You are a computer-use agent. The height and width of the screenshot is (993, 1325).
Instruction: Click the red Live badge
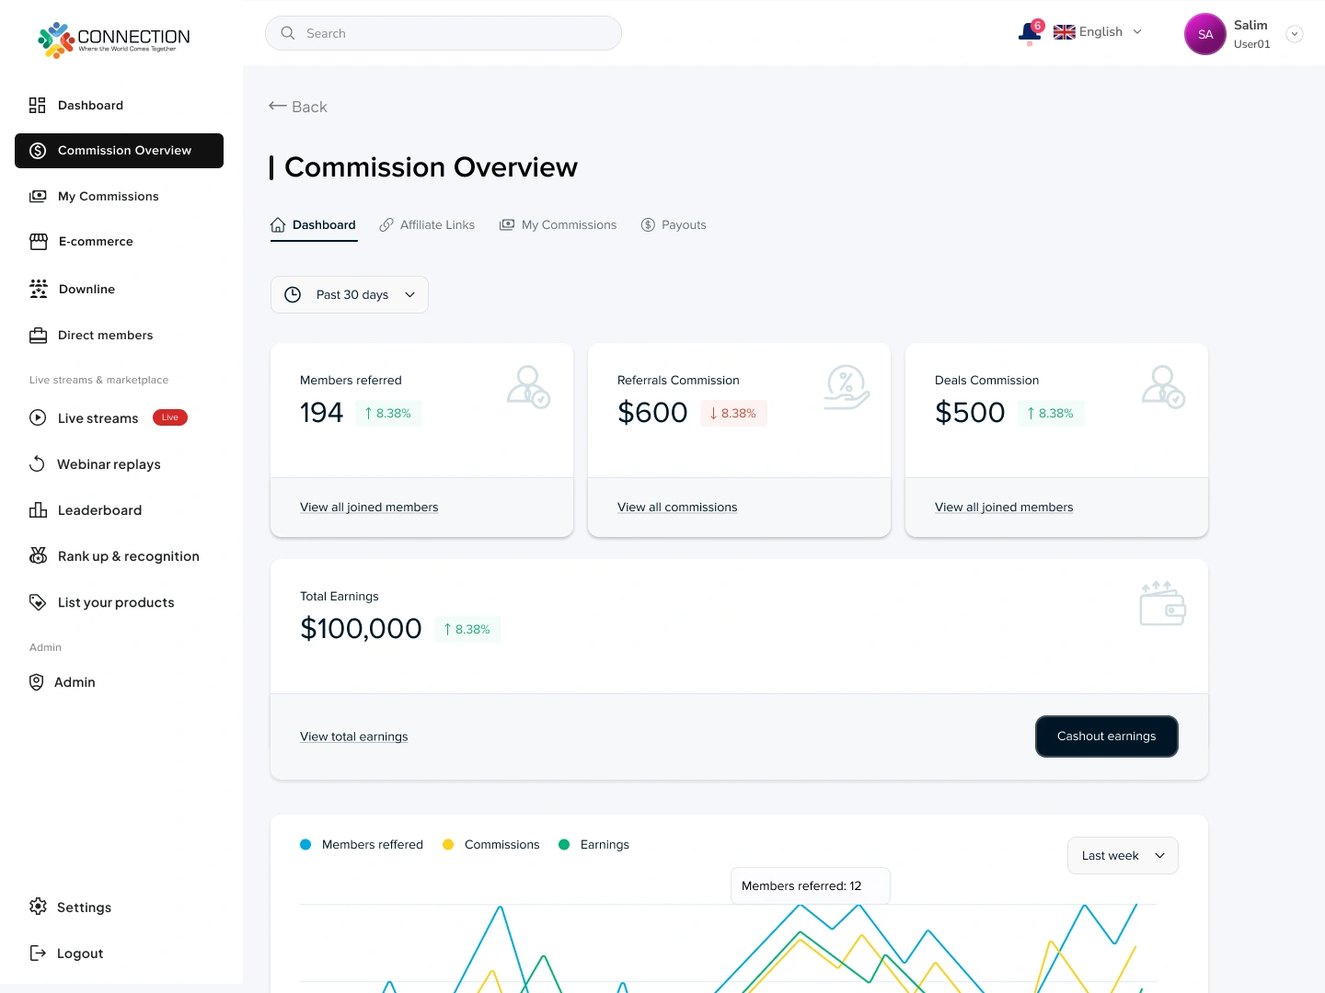click(170, 417)
